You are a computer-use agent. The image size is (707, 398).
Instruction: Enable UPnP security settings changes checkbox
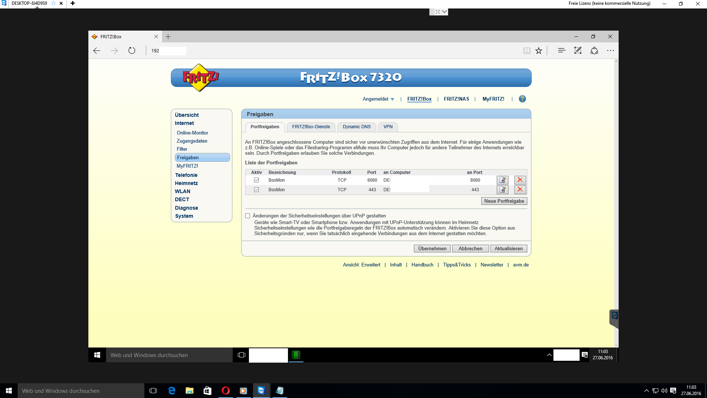click(248, 216)
